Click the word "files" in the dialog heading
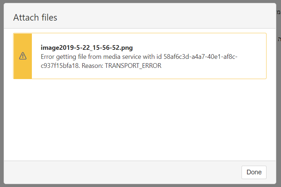 pos(49,17)
